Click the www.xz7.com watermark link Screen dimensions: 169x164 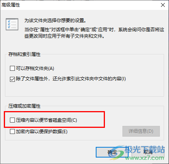pyautogui.click(x=145, y=158)
